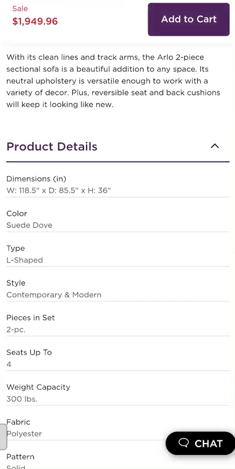Select the L-Shaped type value
Screen dimensions: 235x469
click(24, 260)
